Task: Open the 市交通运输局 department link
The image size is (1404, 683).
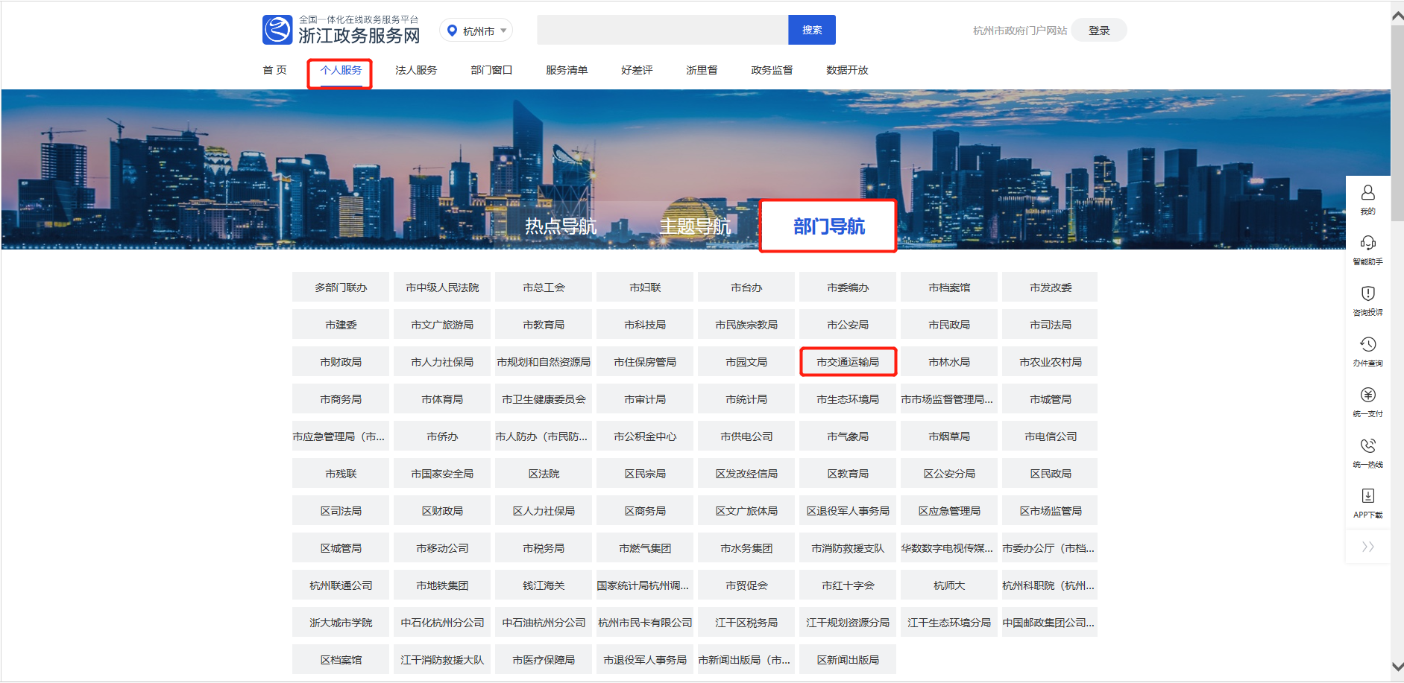Action: click(848, 361)
